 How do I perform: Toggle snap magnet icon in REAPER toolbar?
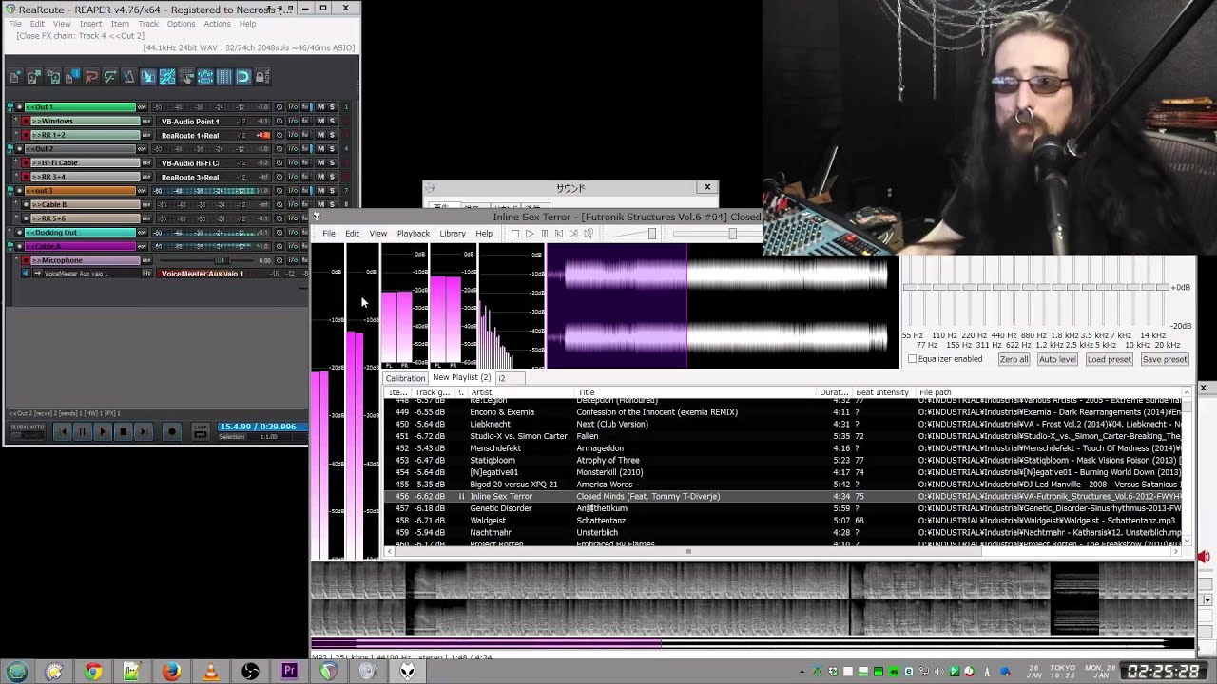pyautogui.click(x=243, y=77)
